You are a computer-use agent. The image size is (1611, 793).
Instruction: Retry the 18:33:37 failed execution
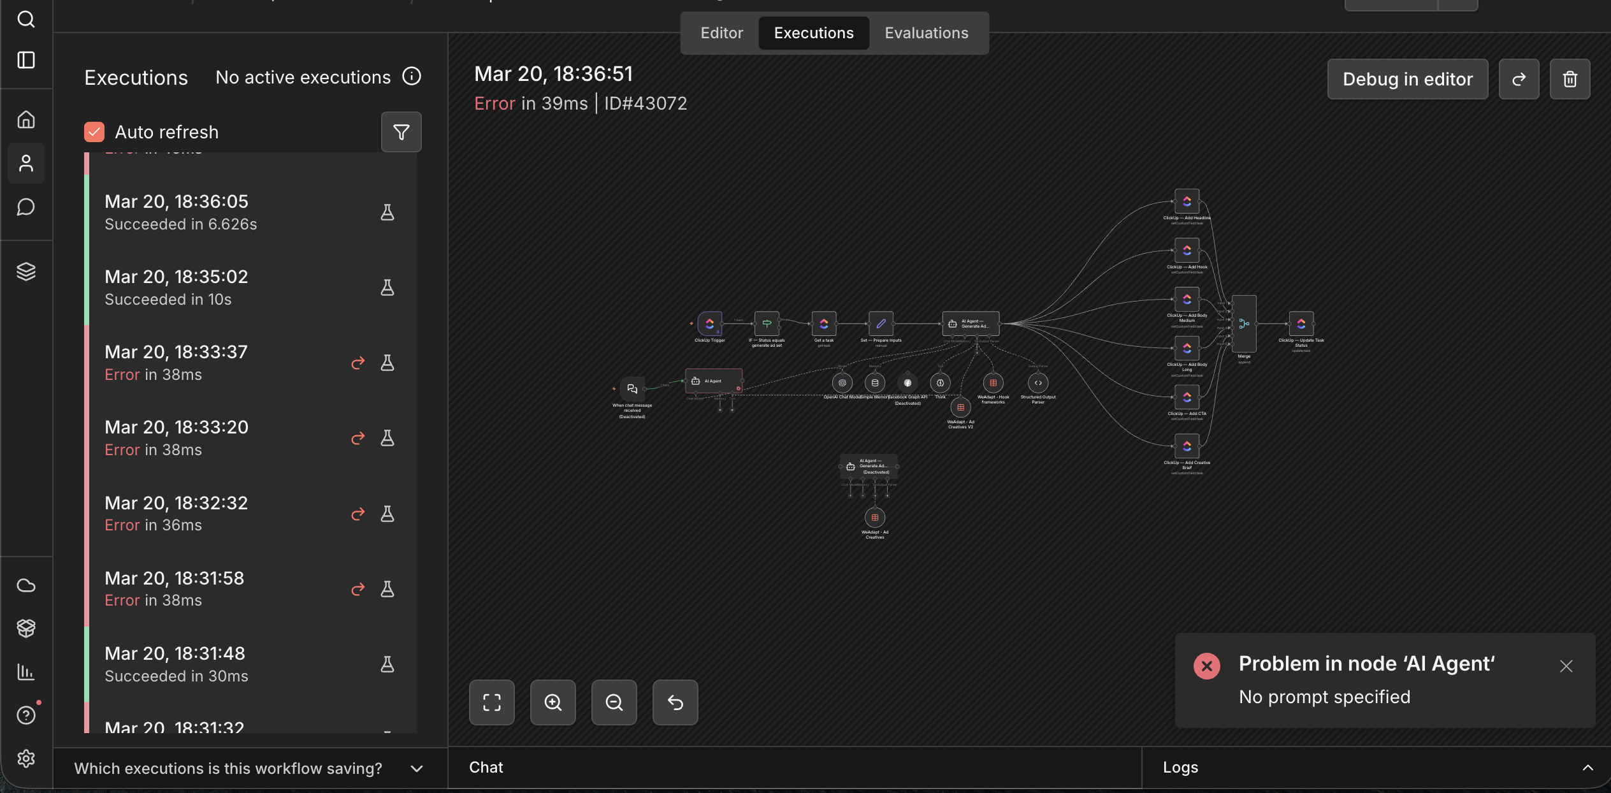point(358,363)
